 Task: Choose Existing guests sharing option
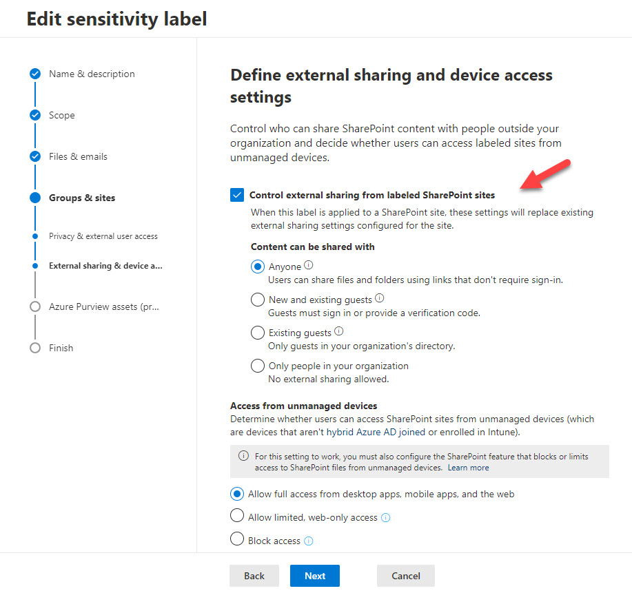click(x=258, y=333)
